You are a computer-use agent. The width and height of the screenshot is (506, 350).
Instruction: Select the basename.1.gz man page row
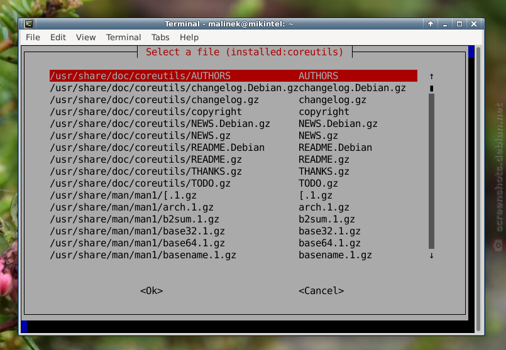click(x=233, y=255)
